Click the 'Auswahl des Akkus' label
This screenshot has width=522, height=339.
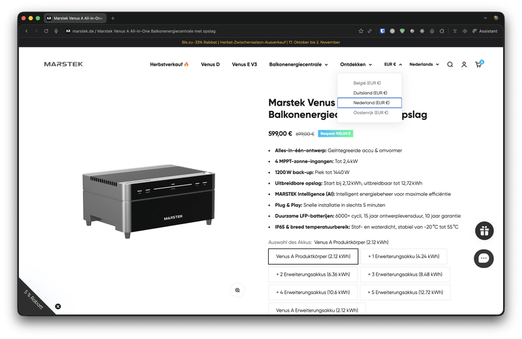[x=290, y=243]
